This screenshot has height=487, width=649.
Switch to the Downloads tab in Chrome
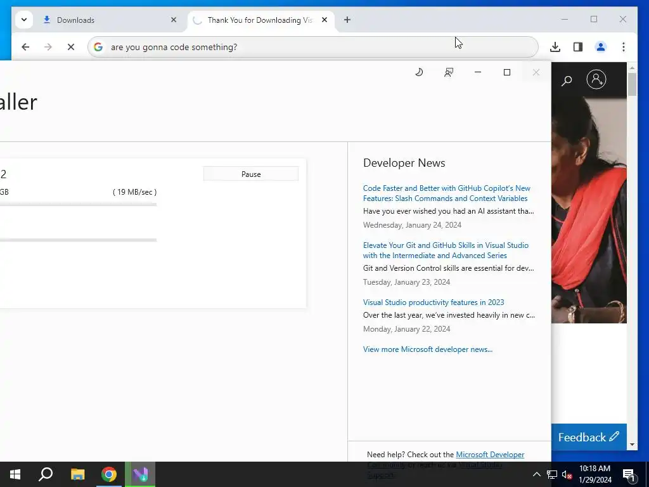coord(108,20)
